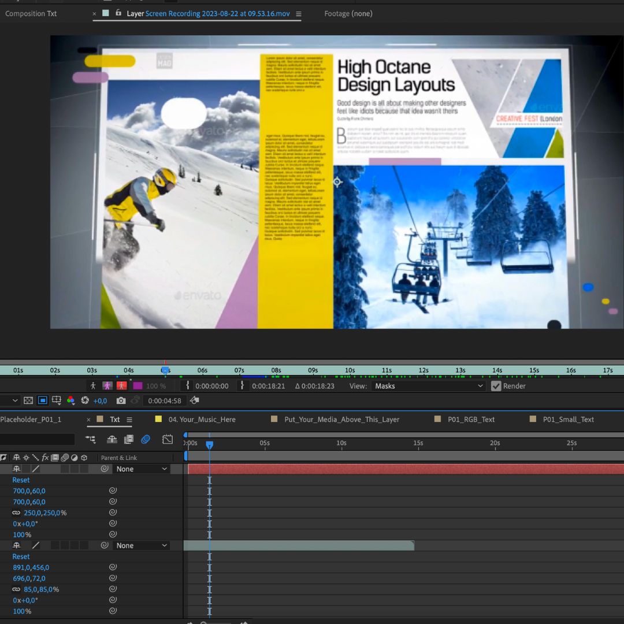The height and width of the screenshot is (624, 624).
Task: Open the composition flowchart mini-view icon
Action: (x=91, y=440)
